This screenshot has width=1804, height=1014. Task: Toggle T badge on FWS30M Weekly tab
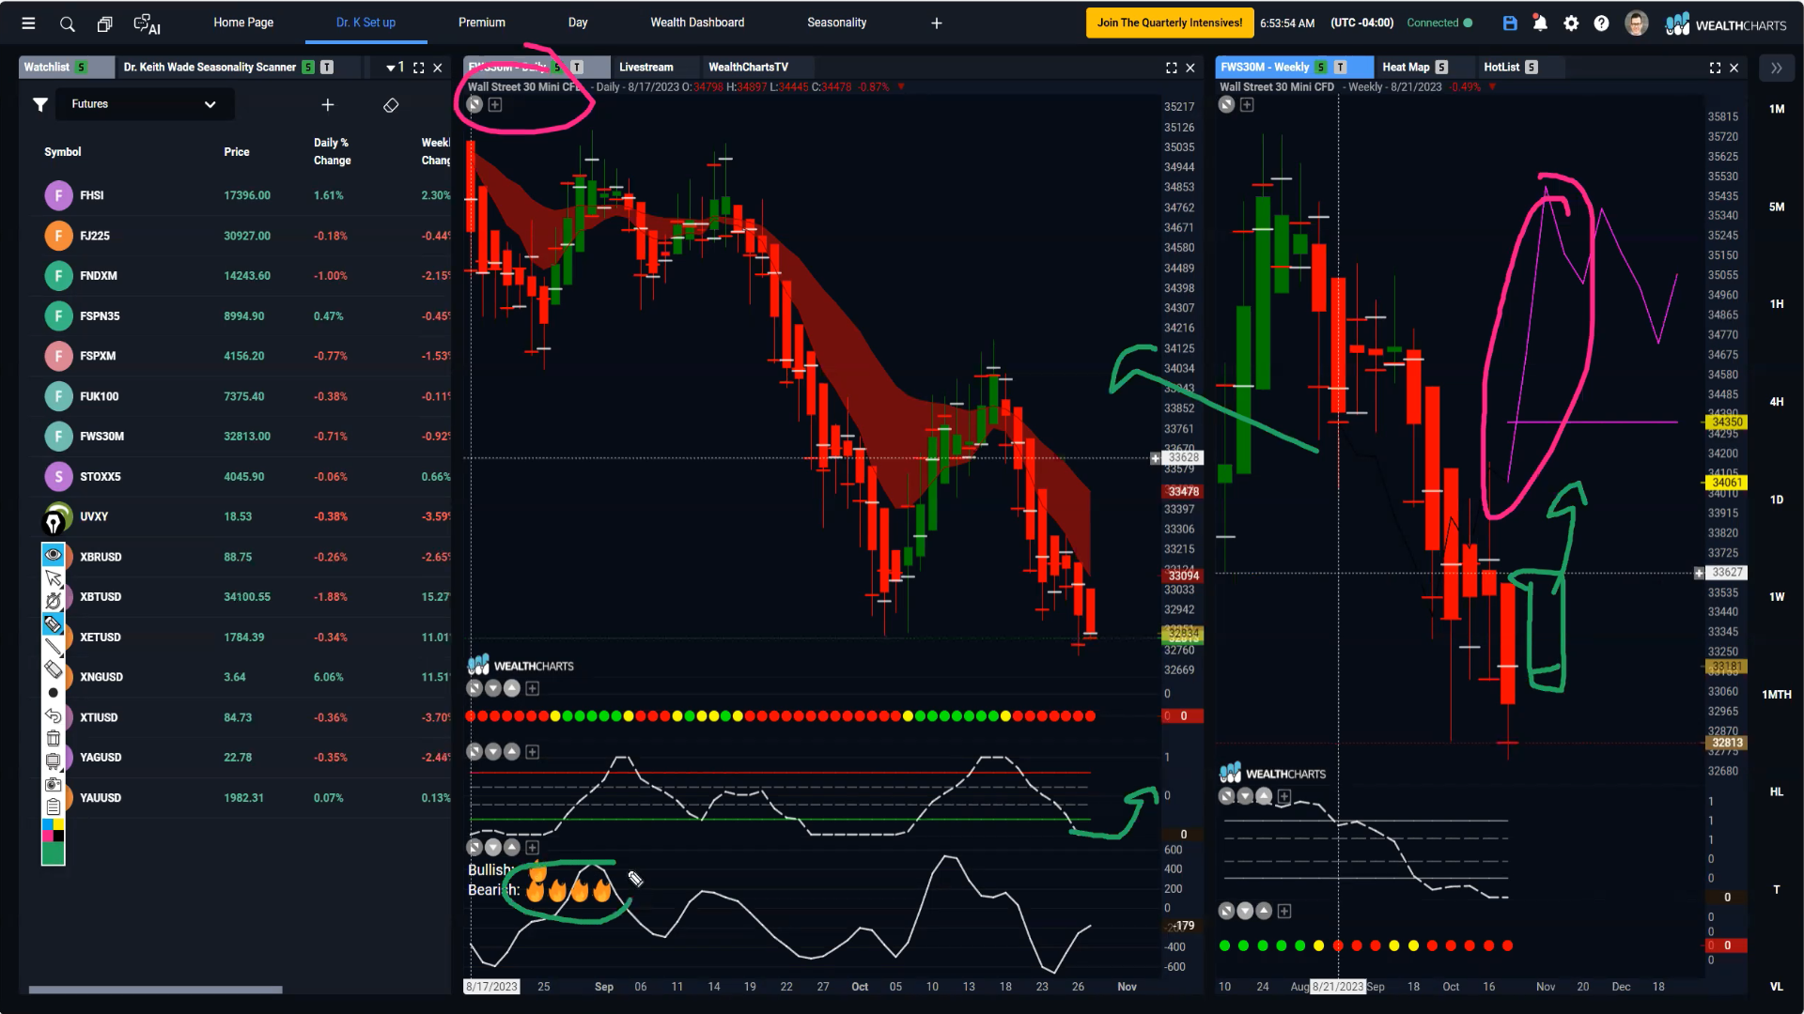tap(1341, 68)
